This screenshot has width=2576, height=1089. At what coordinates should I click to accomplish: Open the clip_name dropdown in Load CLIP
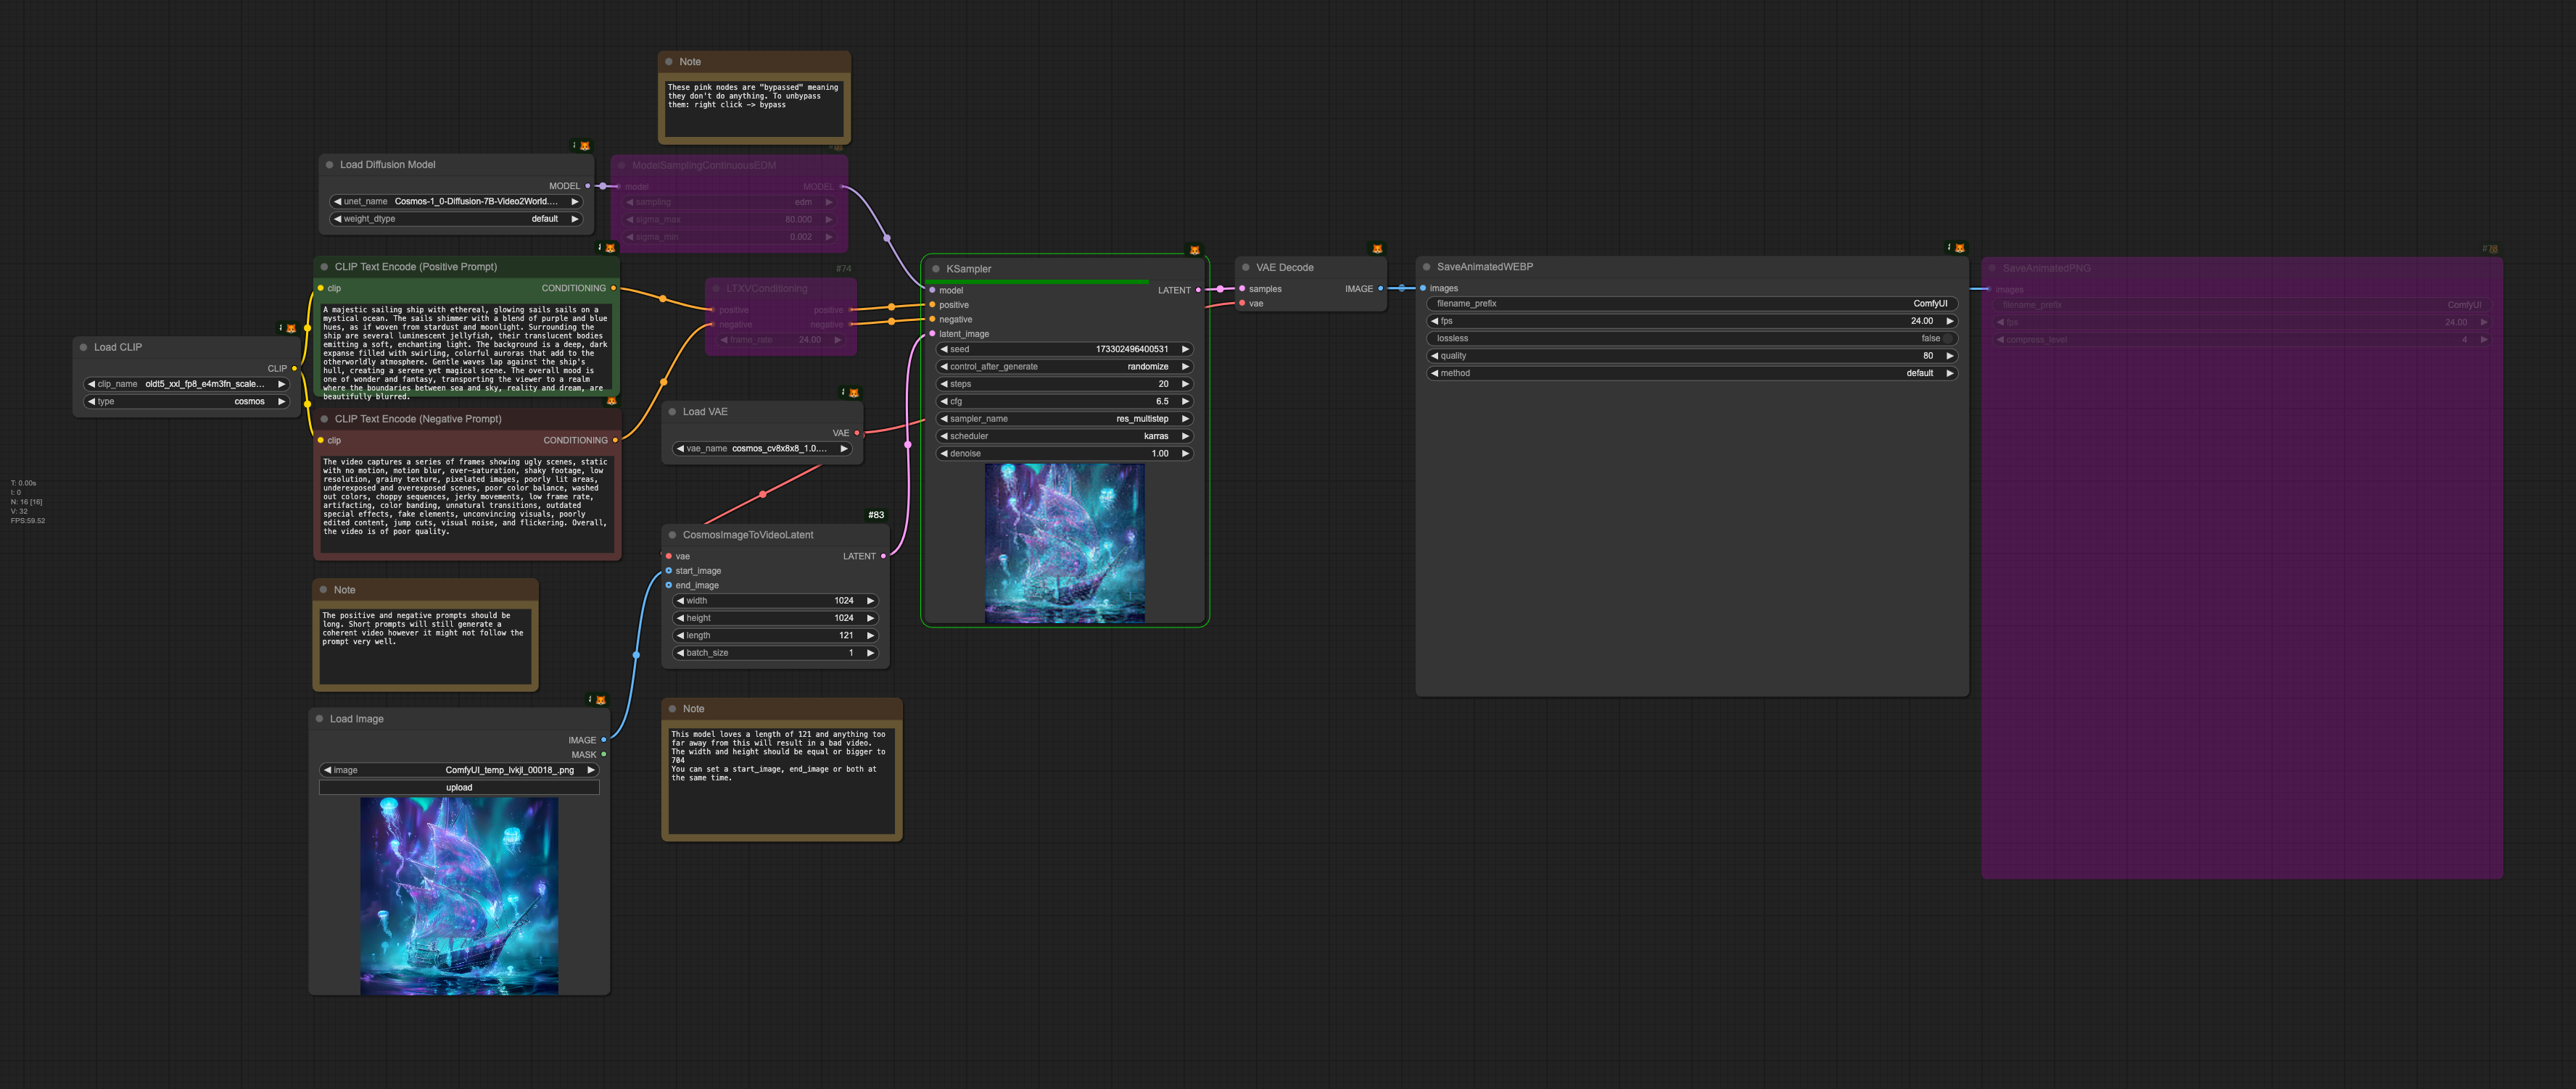(x=186, y=383)
